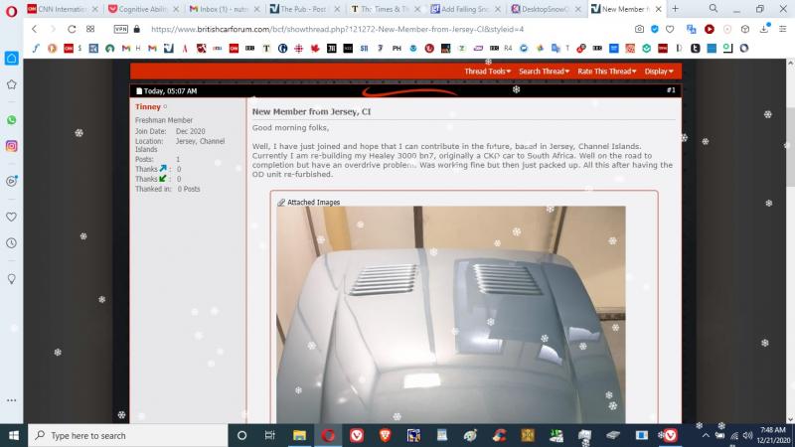Expand the Search Thread dropdown
This screenshot has width=795, height=447.
click(x=545, y=72)
